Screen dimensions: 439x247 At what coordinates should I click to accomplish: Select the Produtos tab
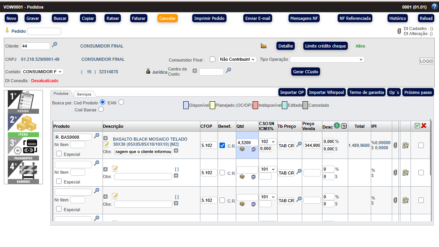[x=61, y=94]
